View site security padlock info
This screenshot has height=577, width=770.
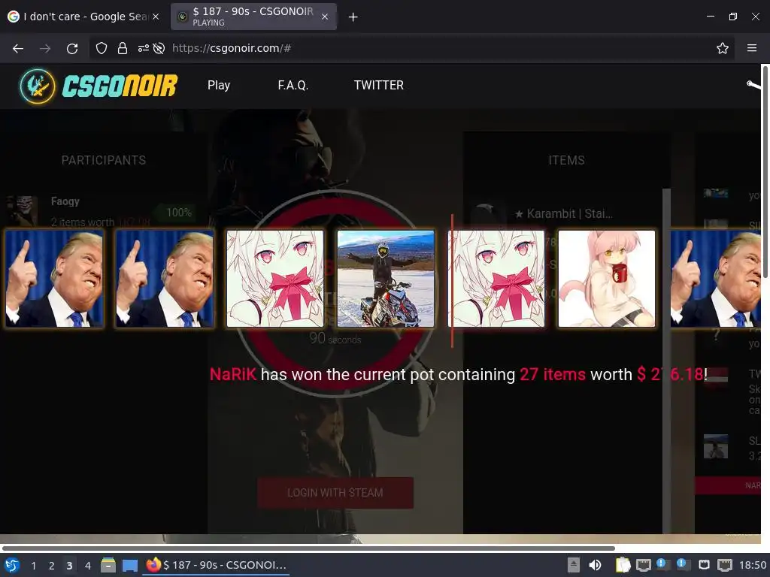(x=123, y=48)
